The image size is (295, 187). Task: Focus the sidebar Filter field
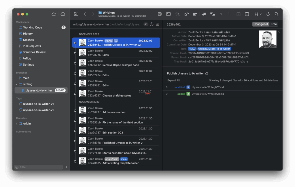[x=39, y=167]
